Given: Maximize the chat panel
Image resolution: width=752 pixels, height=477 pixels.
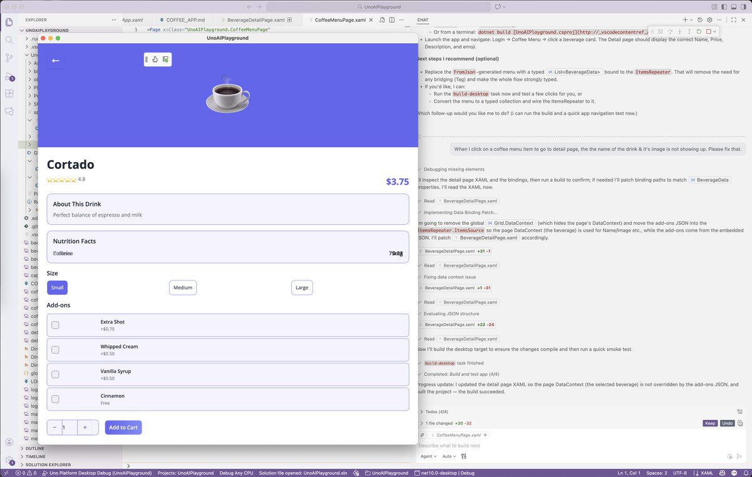Looking at the screenshot, I should (733, 19).
